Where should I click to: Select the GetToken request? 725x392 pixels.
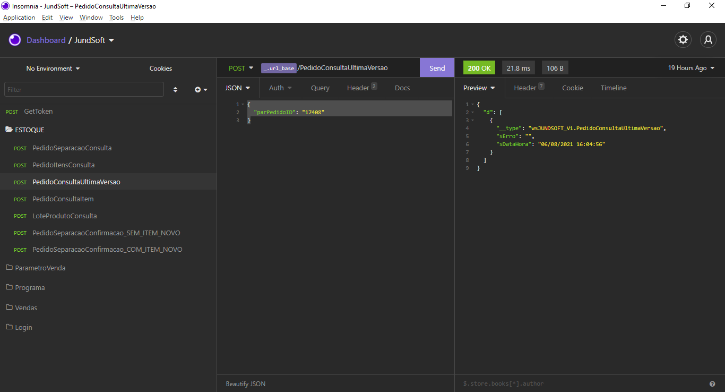pos(38,112)
